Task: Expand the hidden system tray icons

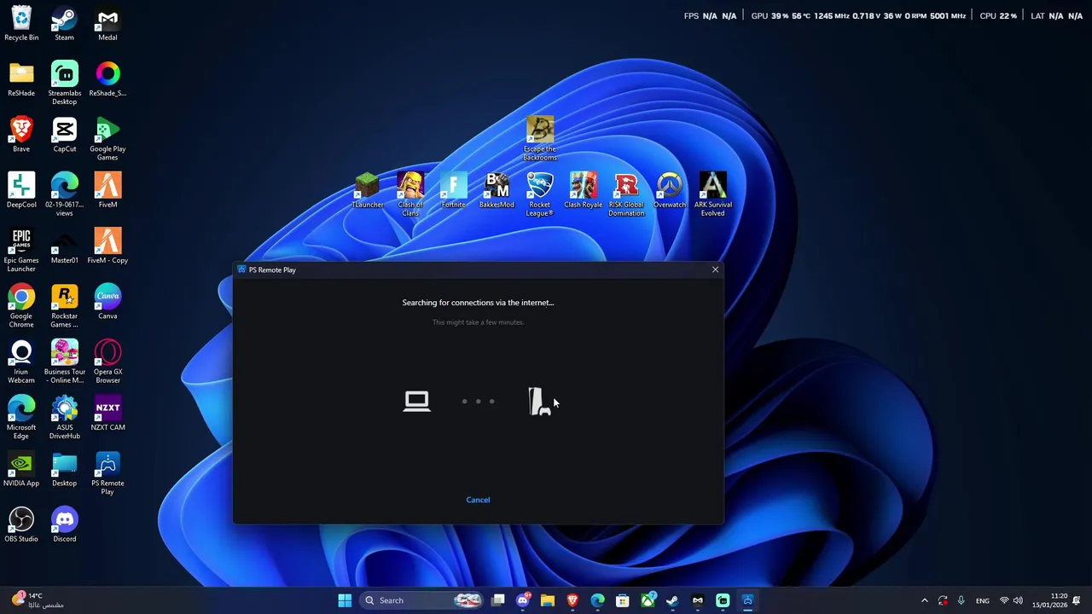Action: click(924, 600)
